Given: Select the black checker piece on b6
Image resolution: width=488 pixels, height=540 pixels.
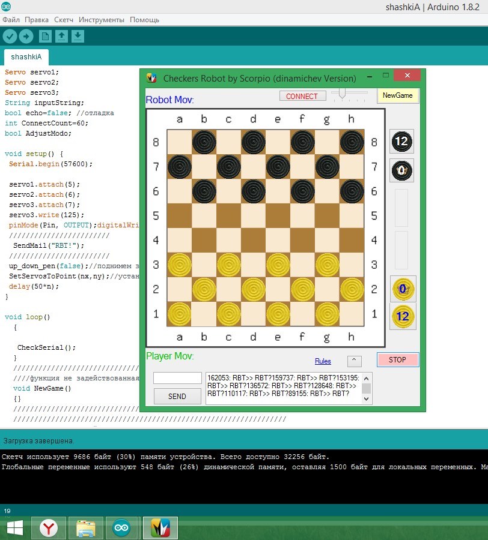Looking at the screenshot, I should 204,191.
